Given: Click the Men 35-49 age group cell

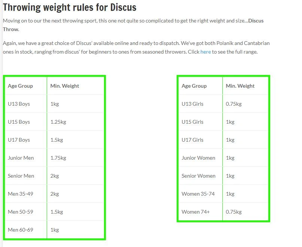Looking at the screenshot, I should [x=20, y=194].
